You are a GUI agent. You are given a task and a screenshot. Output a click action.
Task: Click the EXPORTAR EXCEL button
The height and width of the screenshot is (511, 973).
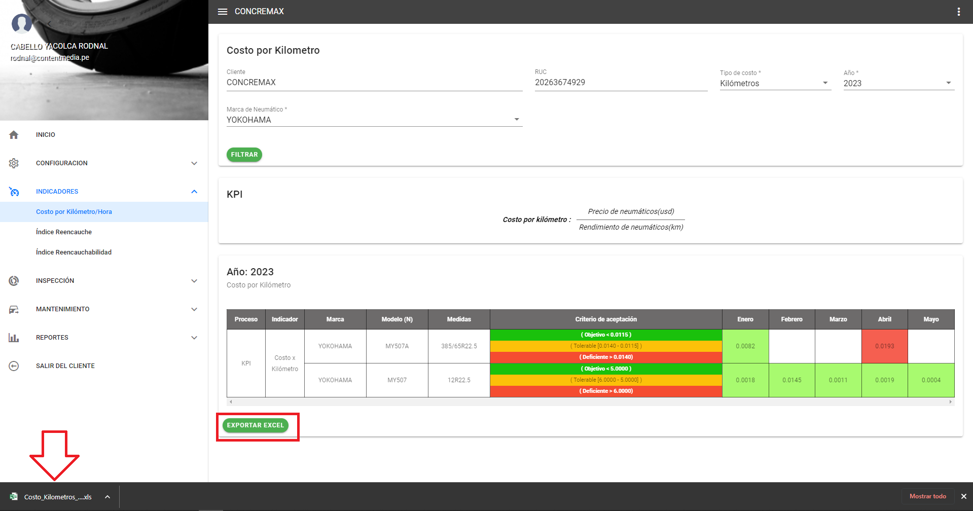pos(255,425)
